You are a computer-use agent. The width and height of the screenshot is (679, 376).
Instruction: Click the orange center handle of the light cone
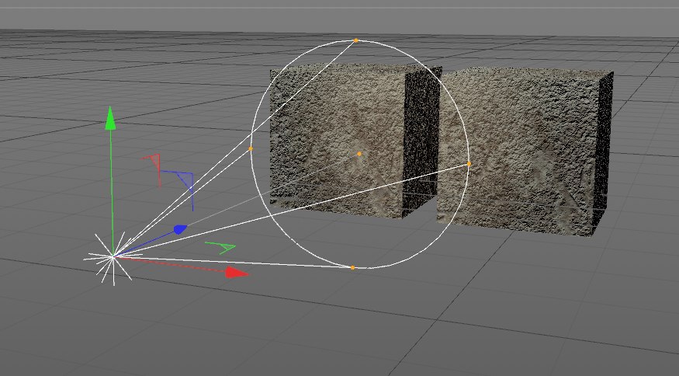tap(359, 154)
